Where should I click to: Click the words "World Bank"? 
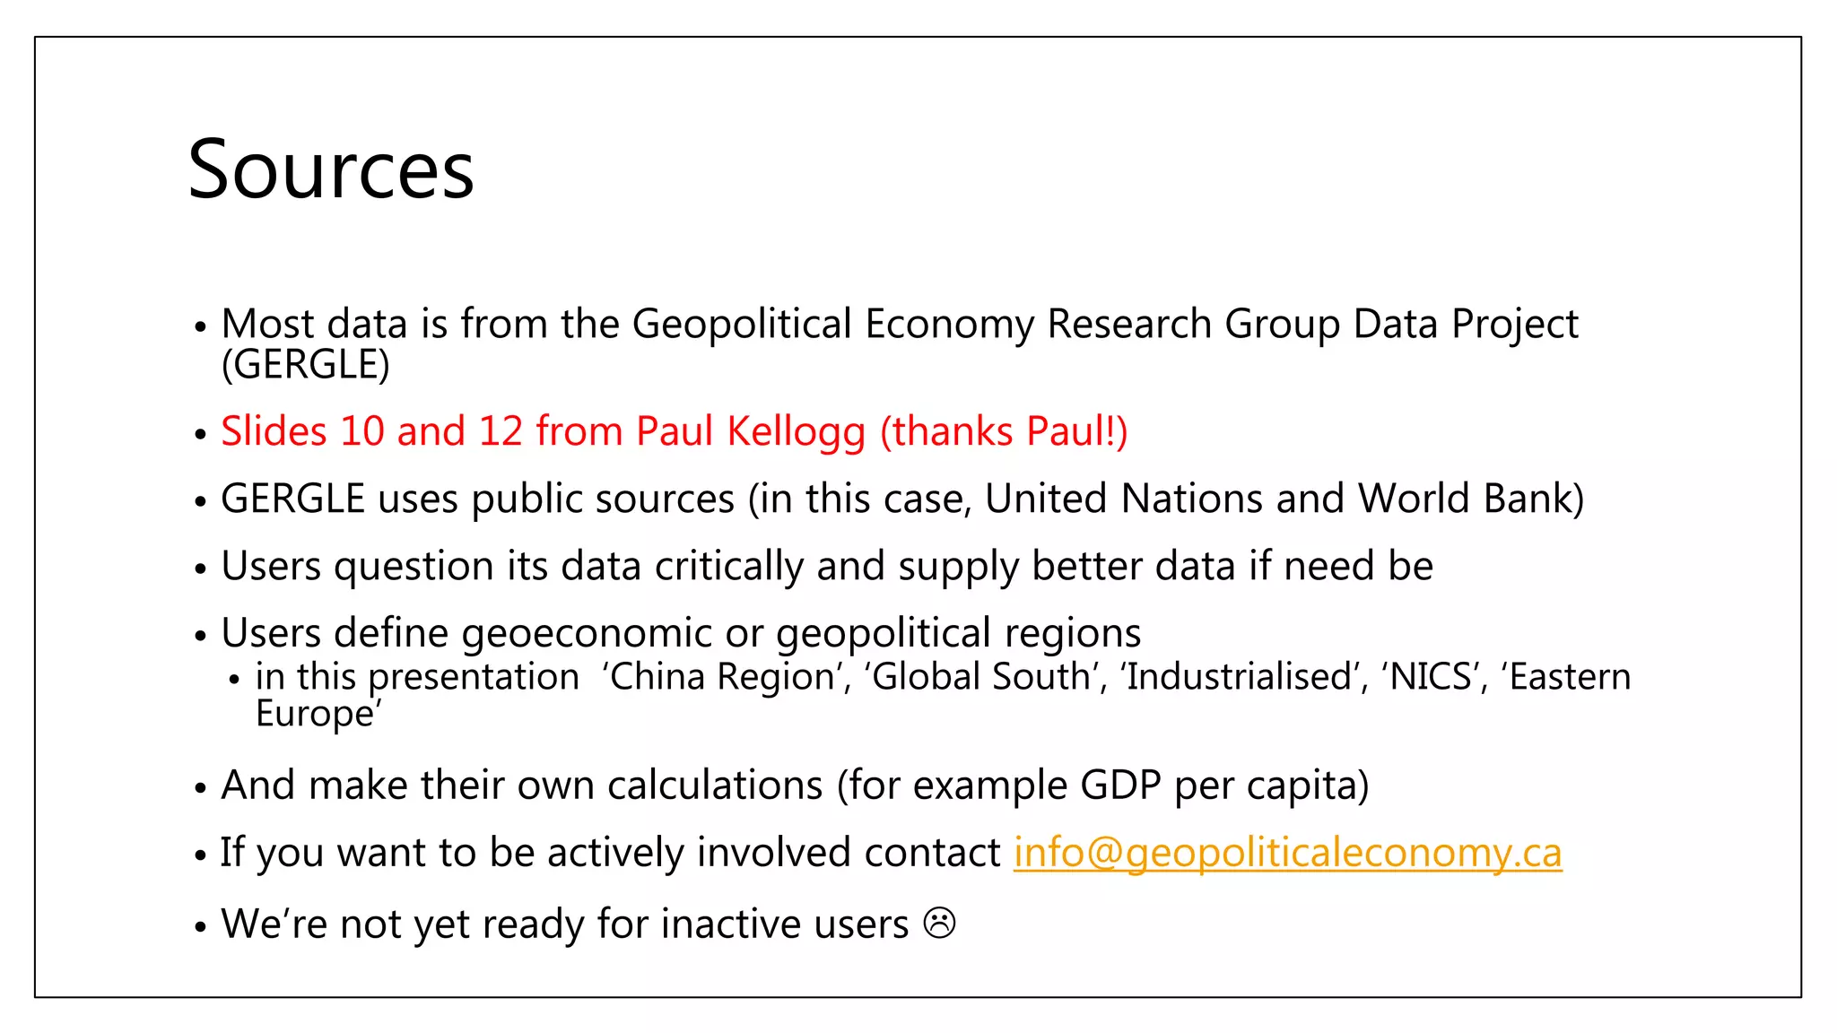[1470, 499]
